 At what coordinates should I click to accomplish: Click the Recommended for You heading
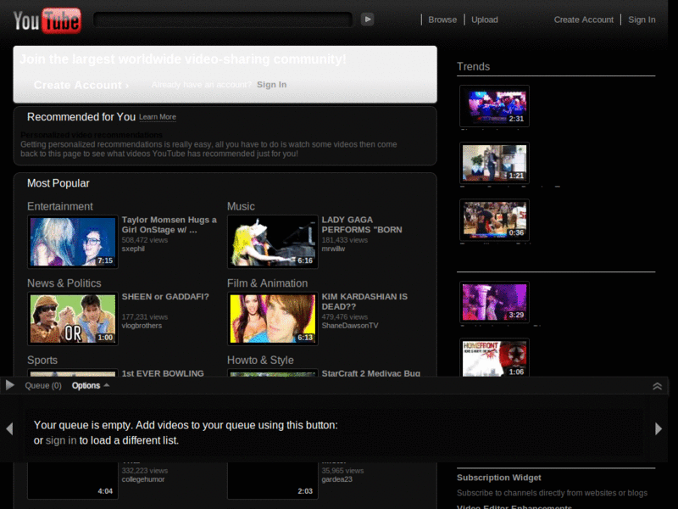click(x=81, y=117)
